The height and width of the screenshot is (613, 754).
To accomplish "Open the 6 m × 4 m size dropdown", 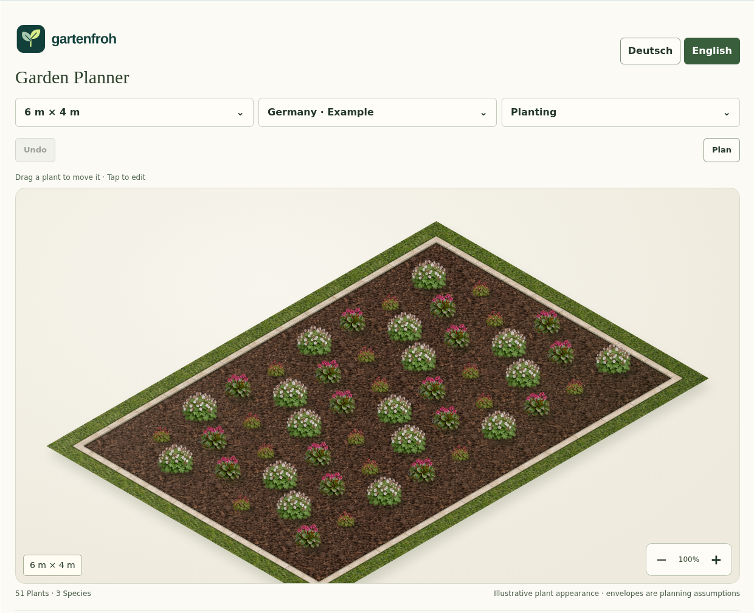I will coord(134,112).
